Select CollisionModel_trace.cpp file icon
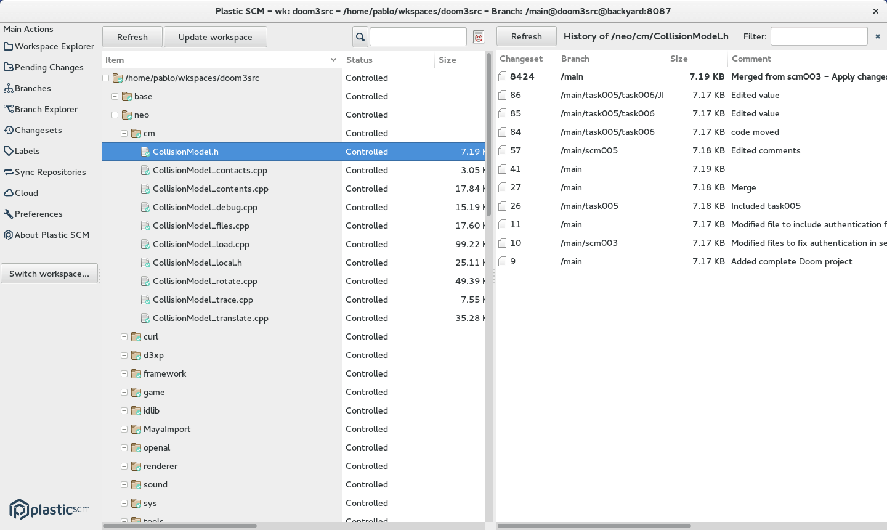 (145, 300)
